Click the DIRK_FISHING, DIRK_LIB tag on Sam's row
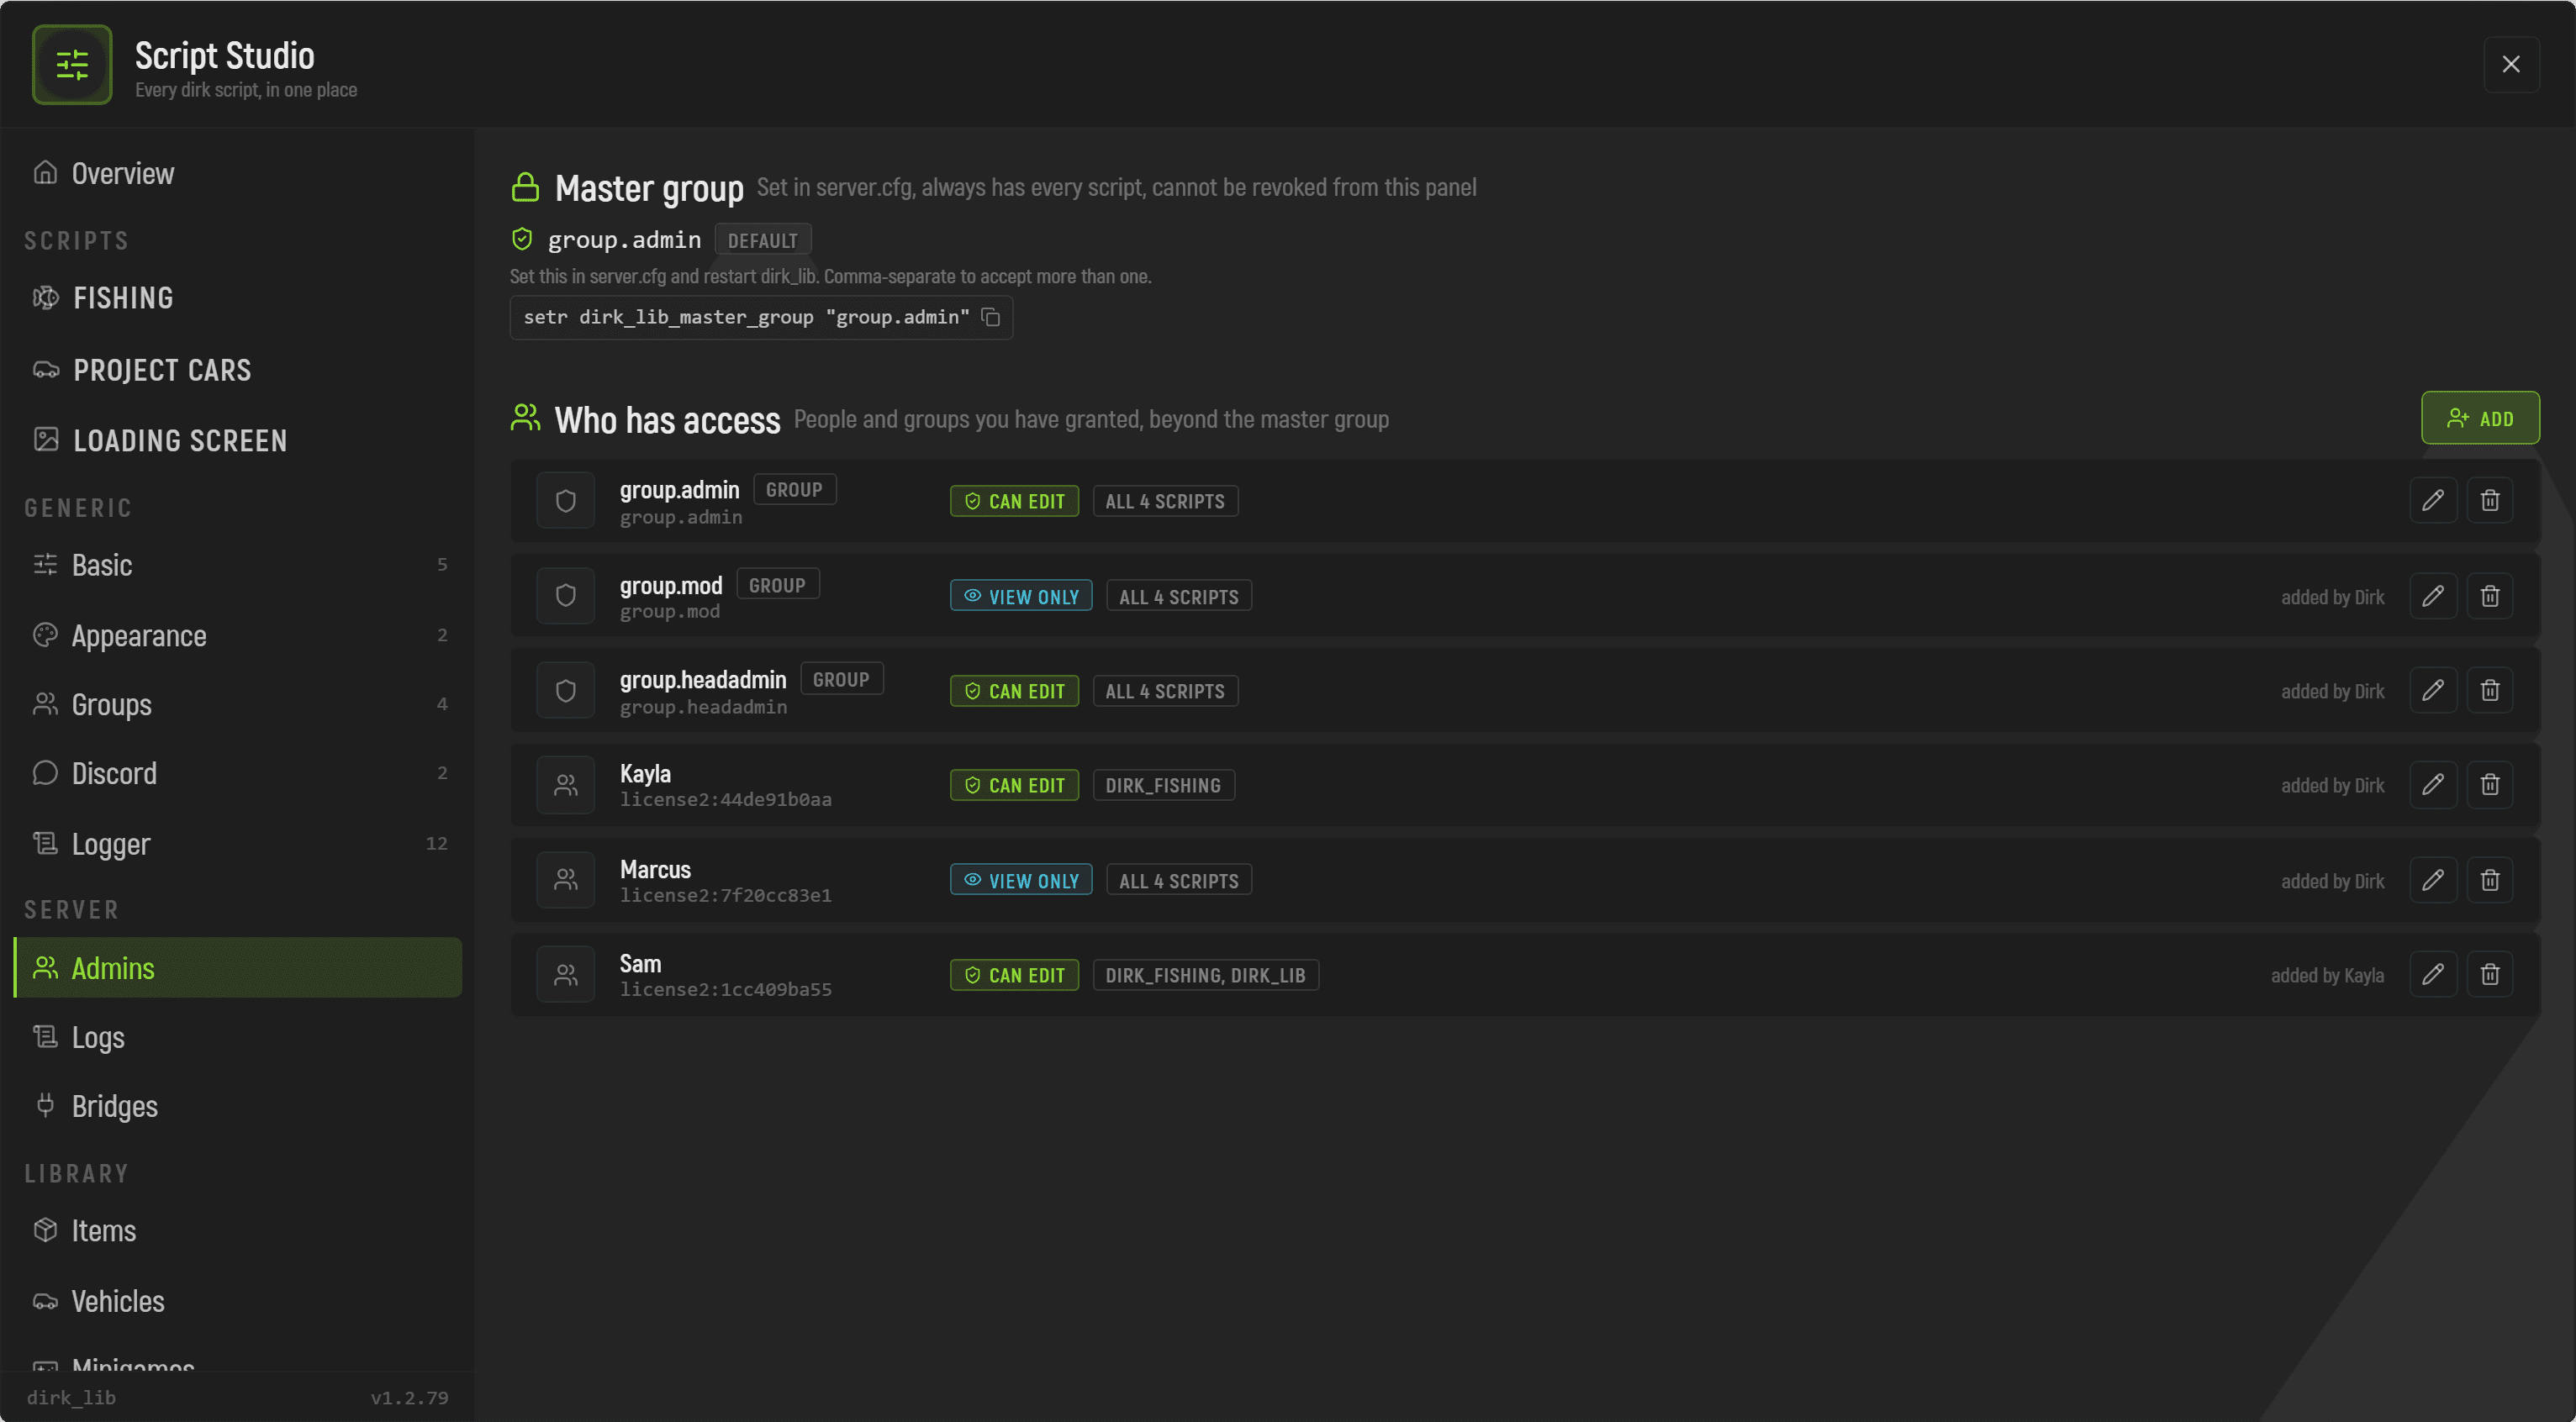Image resolution: width=2576 pixels, height=1422 pixels. tap(1205, 976)
